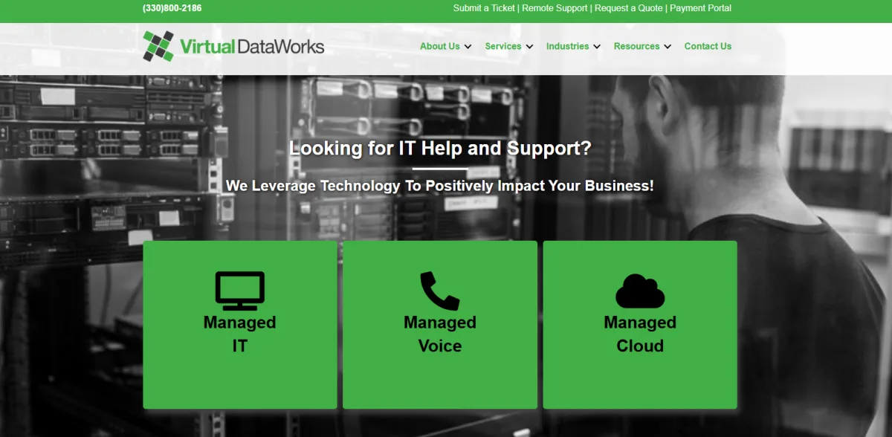
Task: Click the cloud icon on Managed Cloud card
Action: click(640, 291)
